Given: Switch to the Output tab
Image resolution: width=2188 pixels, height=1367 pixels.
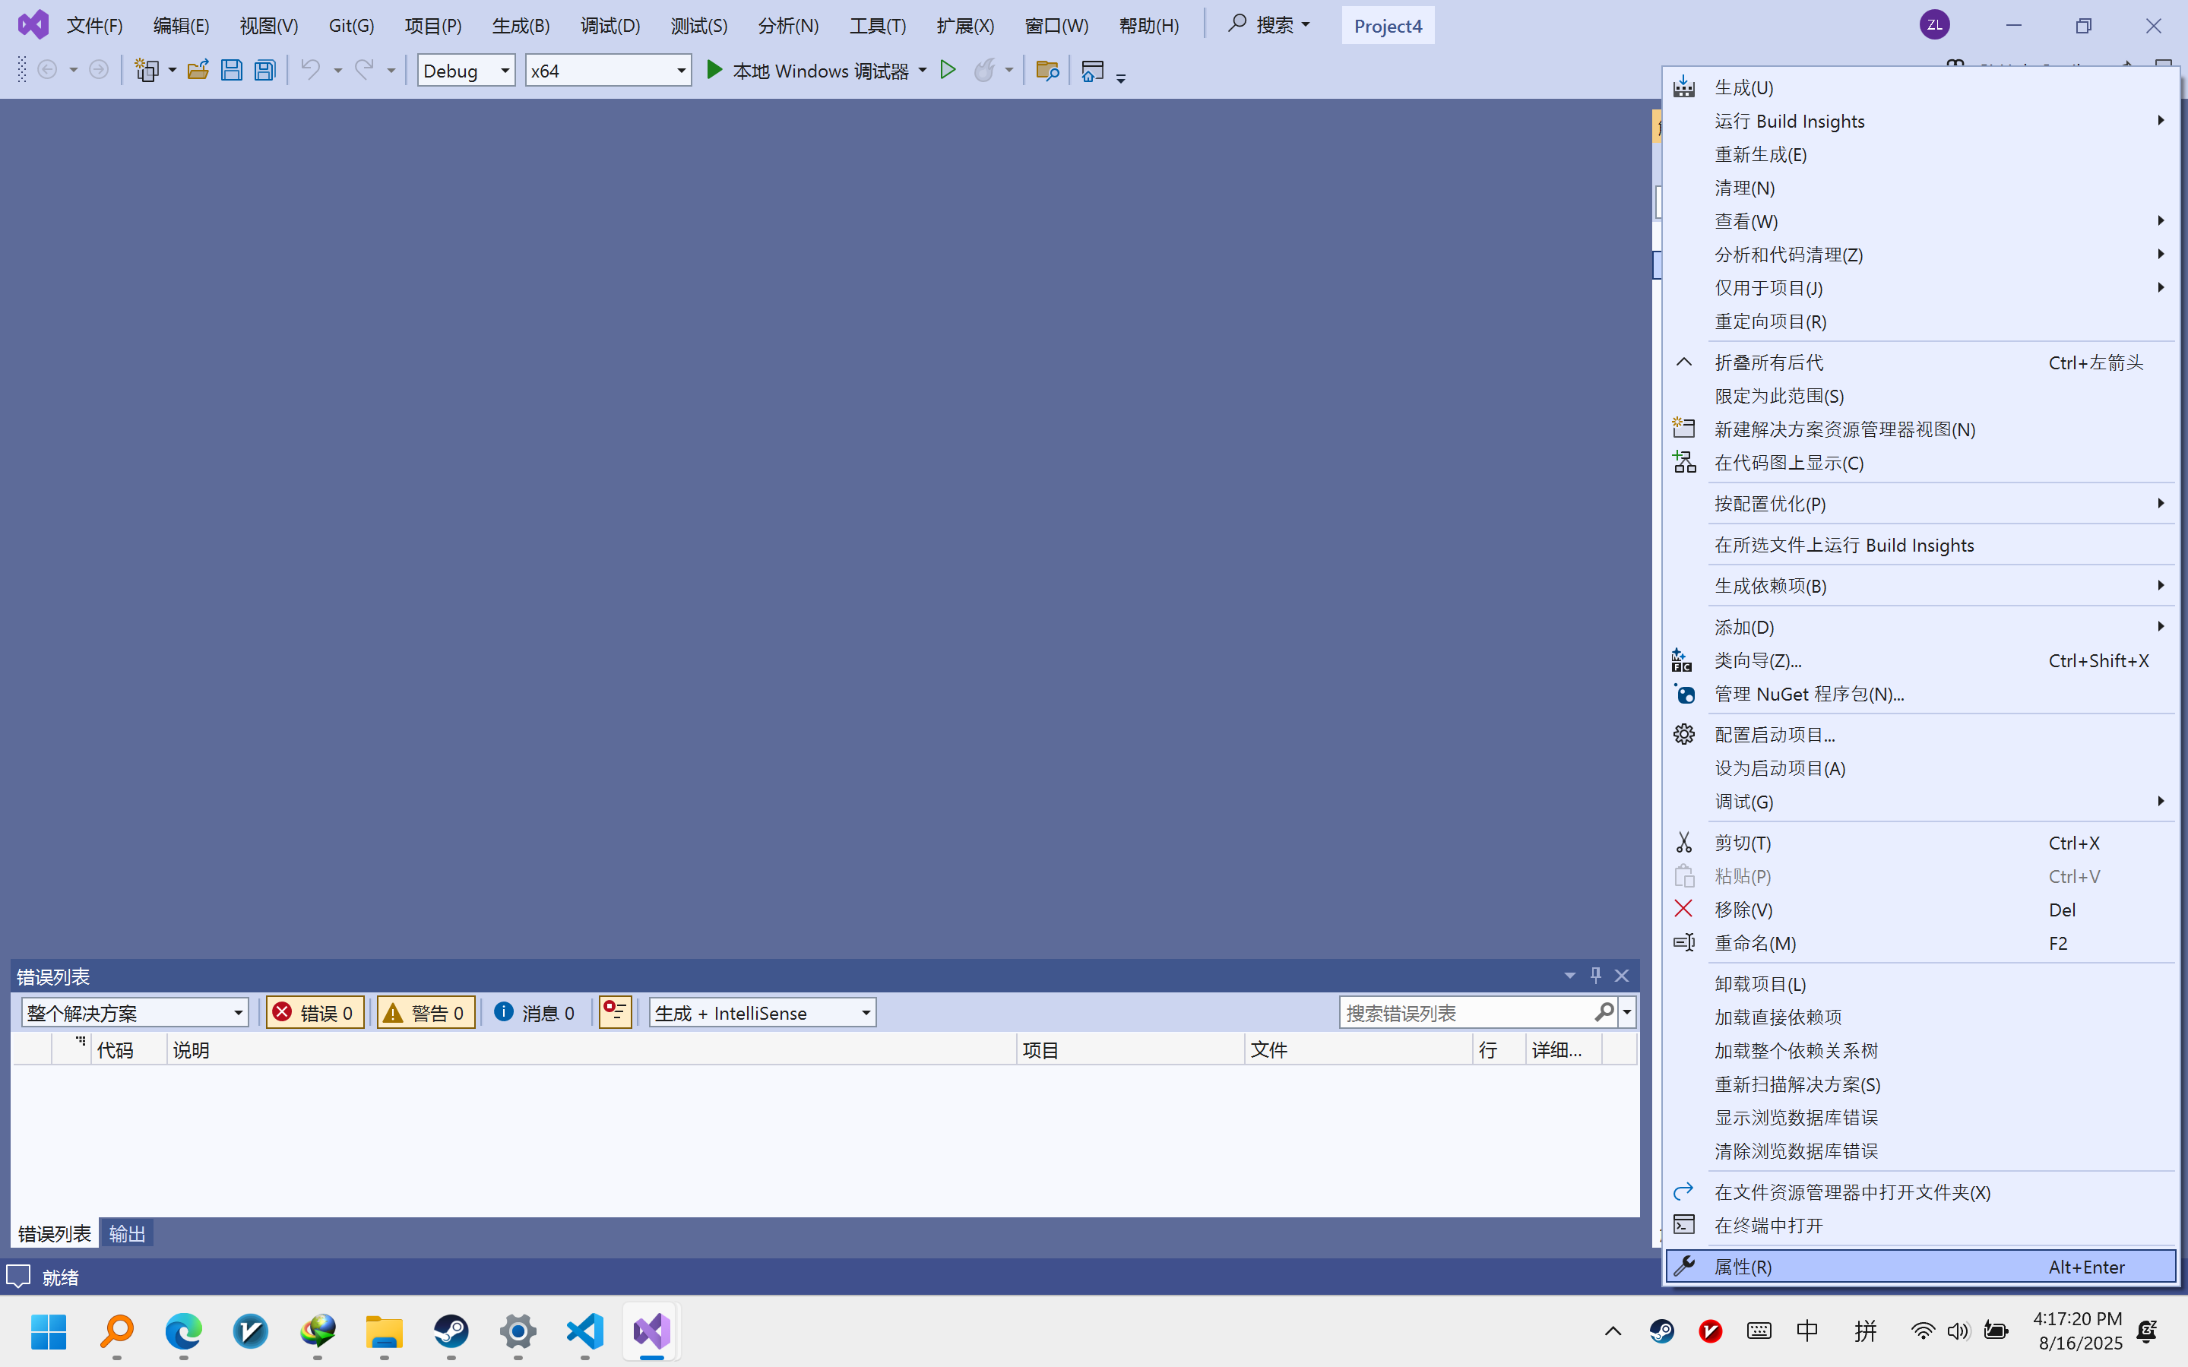Looking at the screenshot, I should click(127, 1233).
